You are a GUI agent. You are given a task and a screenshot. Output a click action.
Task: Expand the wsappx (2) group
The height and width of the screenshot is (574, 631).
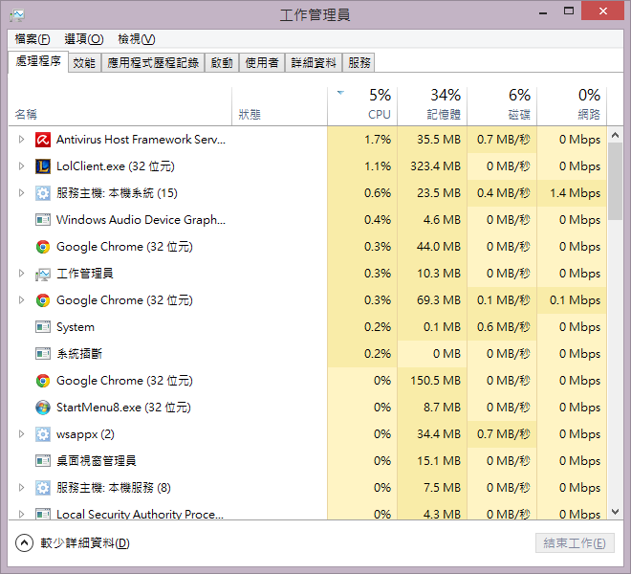coord(22,433)
